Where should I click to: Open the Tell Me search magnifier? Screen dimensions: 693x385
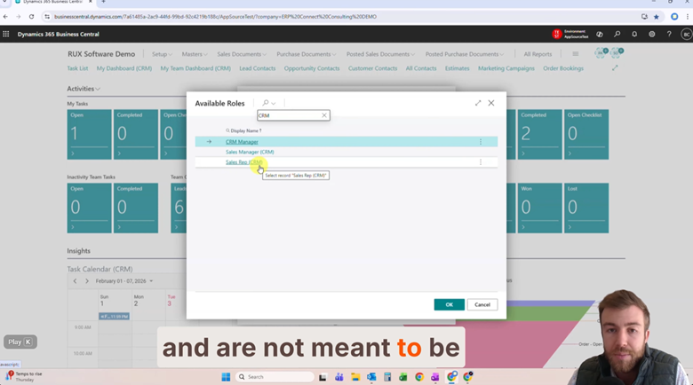(617, 34)
